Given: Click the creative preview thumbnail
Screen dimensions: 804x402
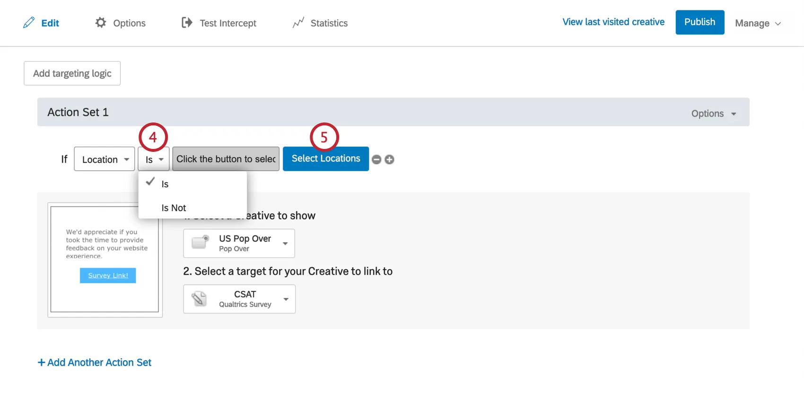Looking at the screenshot, I should [x=105, y=259].
